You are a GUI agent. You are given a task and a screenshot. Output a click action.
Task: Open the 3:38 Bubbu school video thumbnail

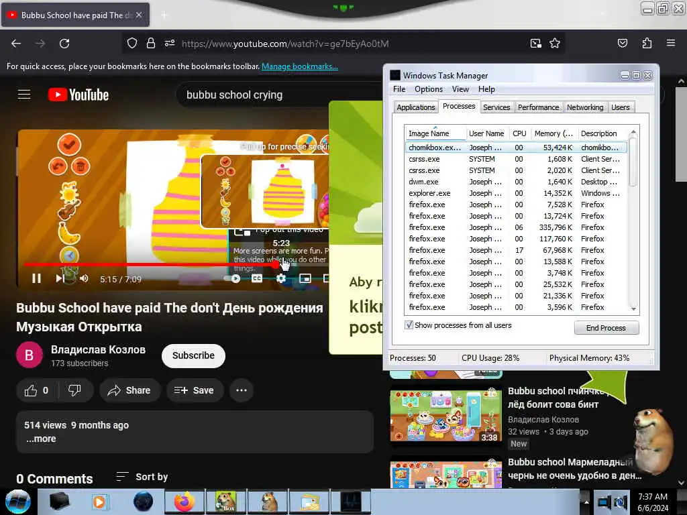[445, 415]
